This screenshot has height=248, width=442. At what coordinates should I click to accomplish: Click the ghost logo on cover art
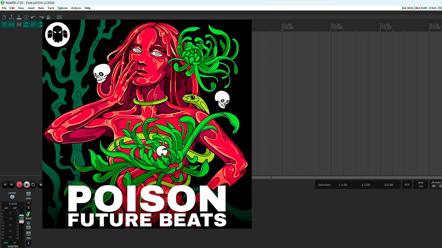pos(58,34)
